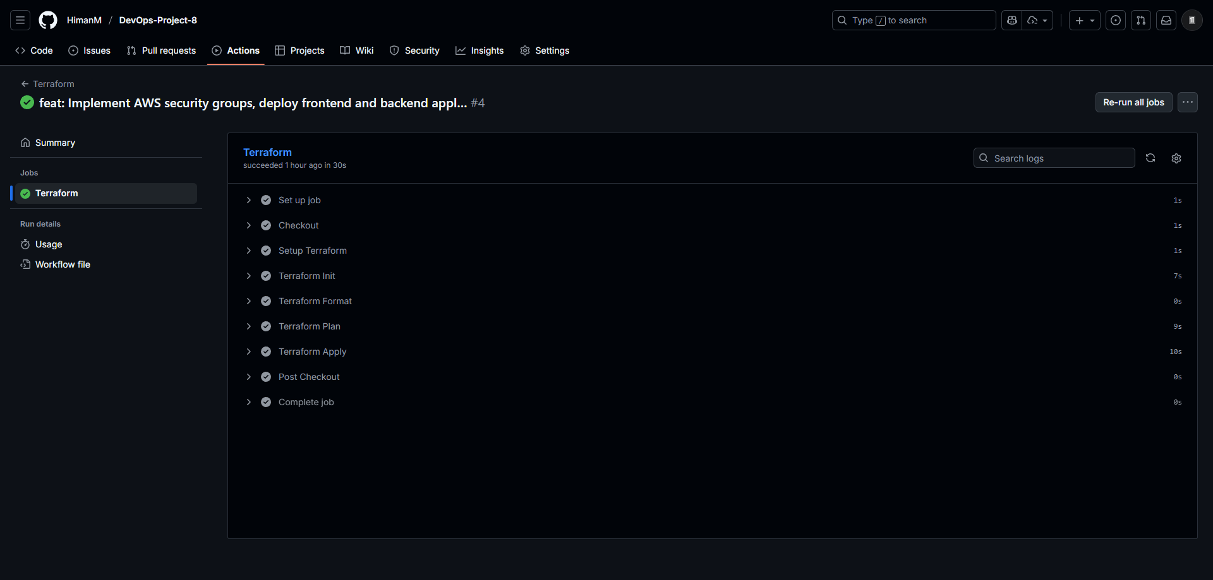Open the pull requests icon in top bar
Viewport: 1213px width, 580px height.
[1141, 20]
